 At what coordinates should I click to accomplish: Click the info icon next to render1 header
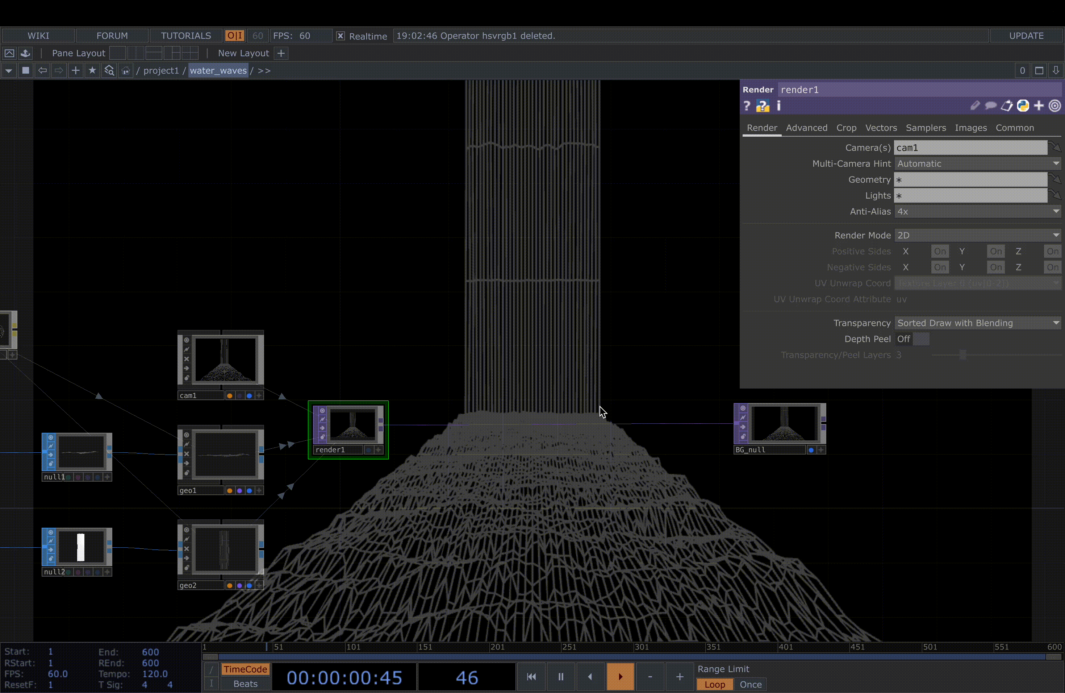(x=778, y=106)
